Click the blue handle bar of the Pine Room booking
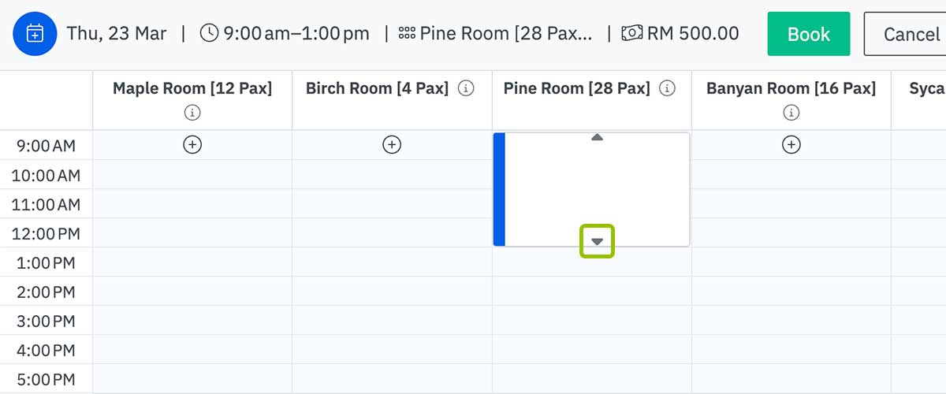 499,189
